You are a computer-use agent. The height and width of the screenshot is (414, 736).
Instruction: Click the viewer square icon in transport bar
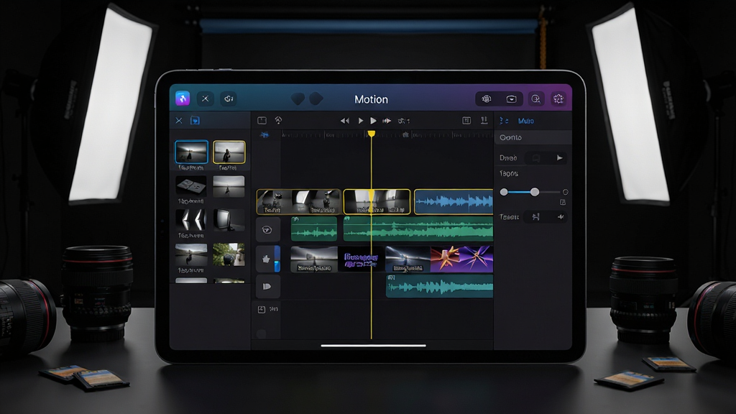point(262,121)
